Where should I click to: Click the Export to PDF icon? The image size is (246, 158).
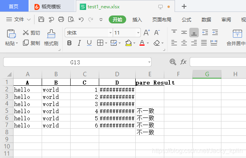coord(51,19)
